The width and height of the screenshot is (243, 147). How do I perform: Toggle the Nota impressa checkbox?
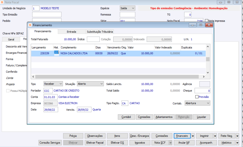207,21
